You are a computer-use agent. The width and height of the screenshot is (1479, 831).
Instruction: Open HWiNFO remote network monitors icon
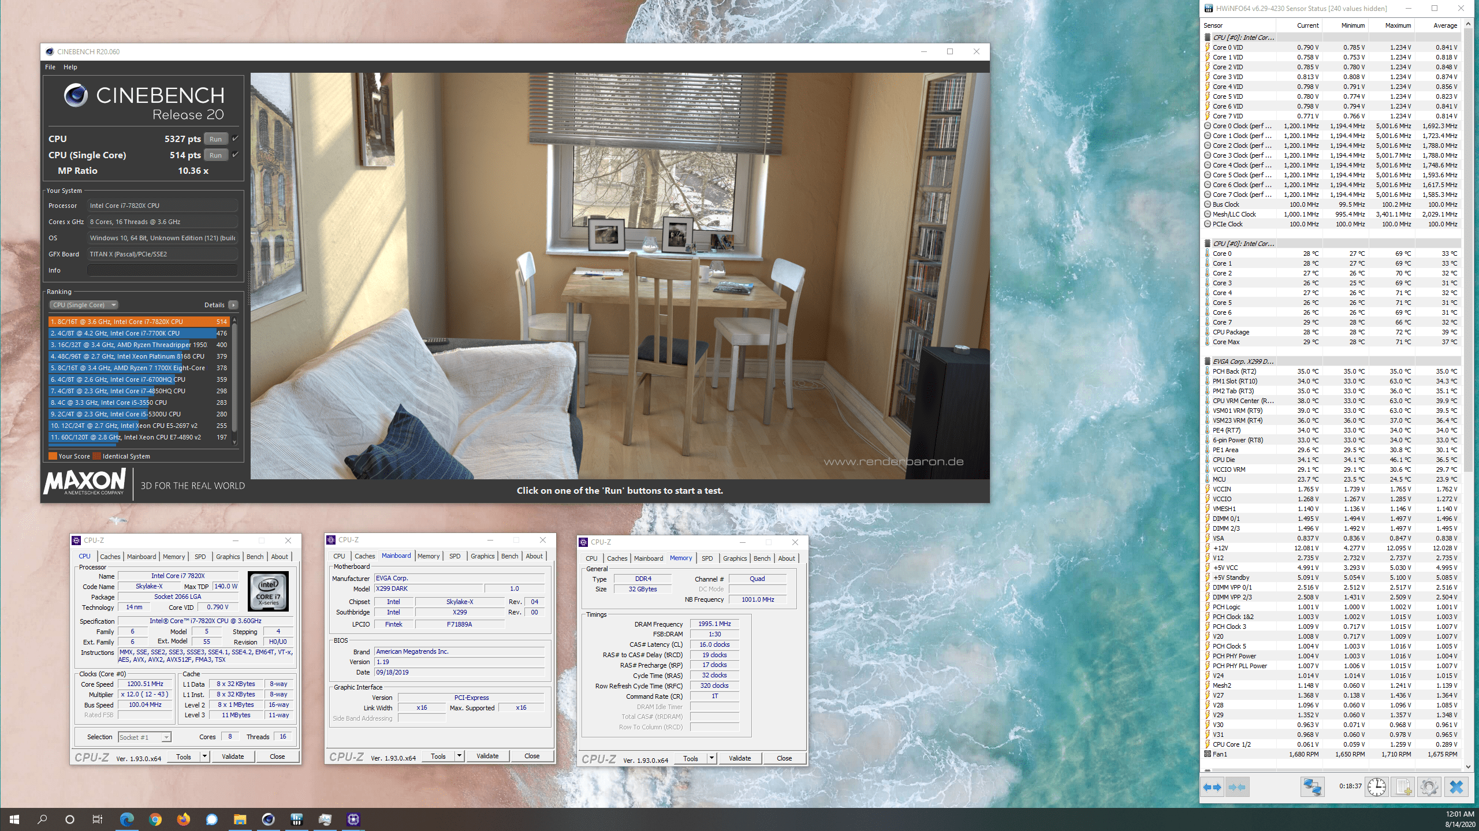coord(1312,787)
